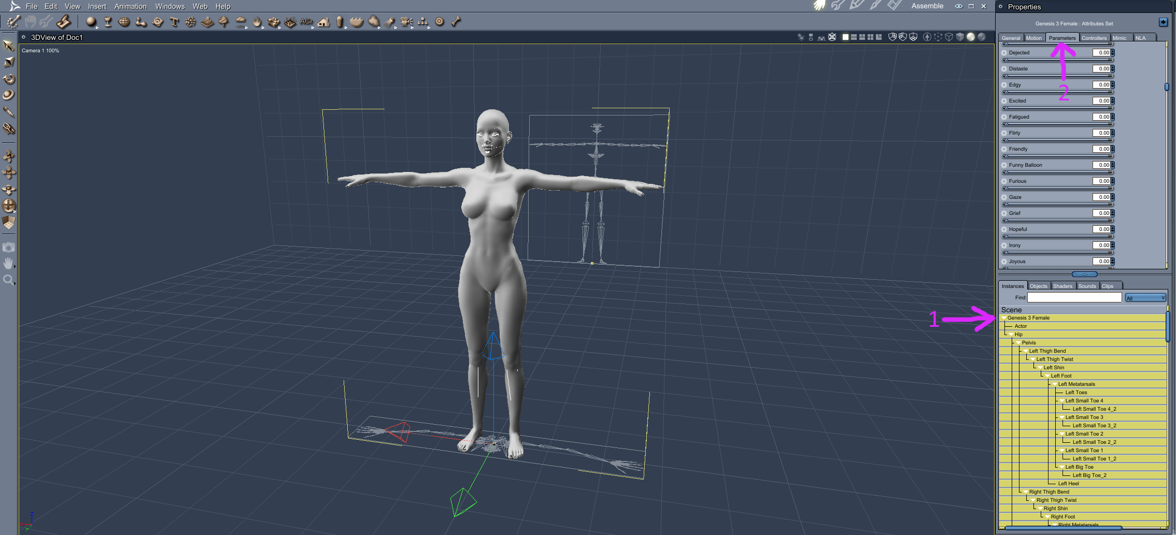Insert a plant tree object
The width and height of the screenshot is (1176, 535).
(x=224, y=22)
